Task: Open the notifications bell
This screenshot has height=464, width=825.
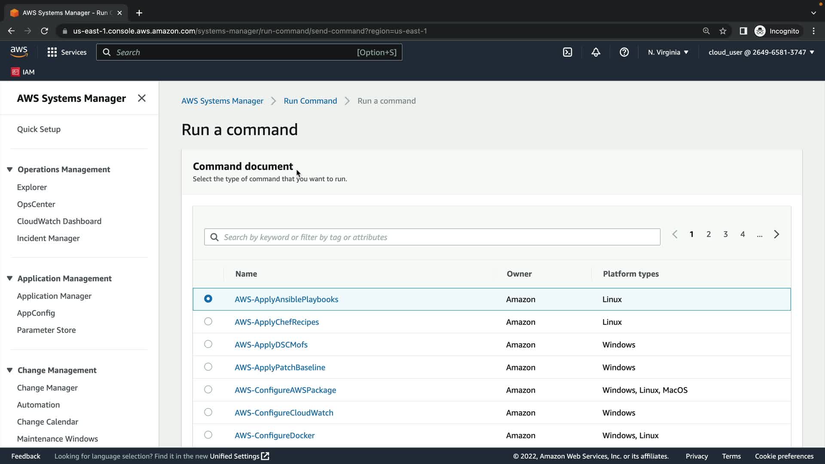Action: (x=596, y=52)
